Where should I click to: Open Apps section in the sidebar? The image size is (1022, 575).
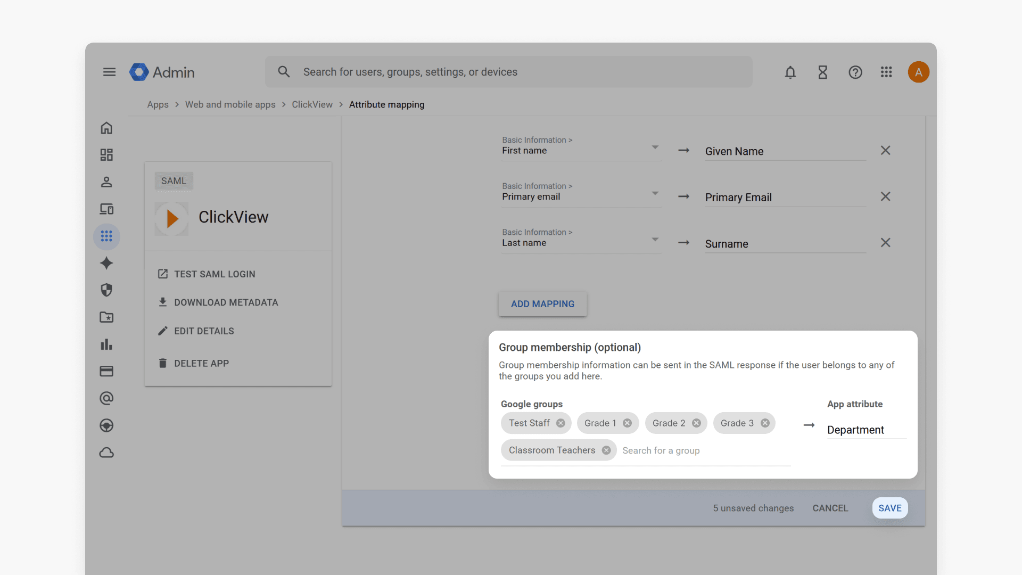(106, 236)
